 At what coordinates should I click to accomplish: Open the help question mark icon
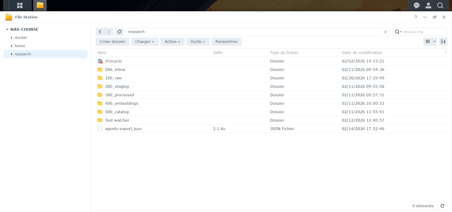416,17
